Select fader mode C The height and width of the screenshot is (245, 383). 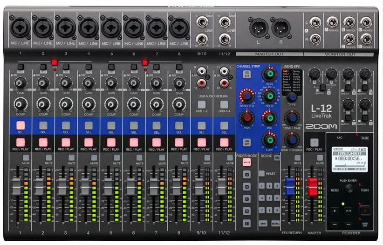click(x=246, y=199)
